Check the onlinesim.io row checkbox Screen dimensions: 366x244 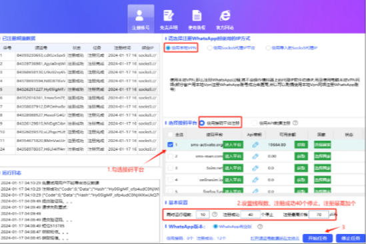click(170, 179)
